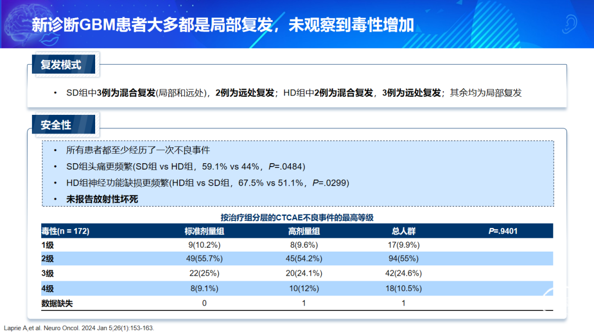The width and height of the screenshot is (594, 334).
Task: Click the 数据缺失 value 1 under 高剂量组
Action: point(304,303)
